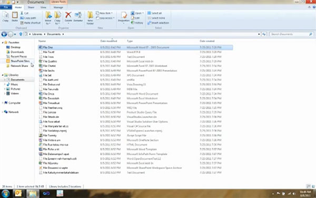Sort by the Date created column header

pos(207,41)
